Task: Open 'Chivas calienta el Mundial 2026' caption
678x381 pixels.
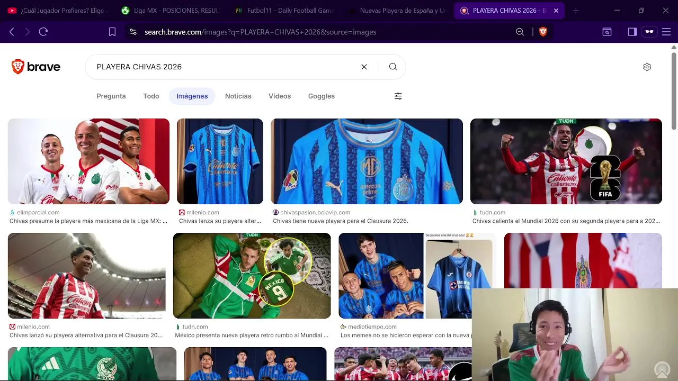Action: [x=566, y=221]
